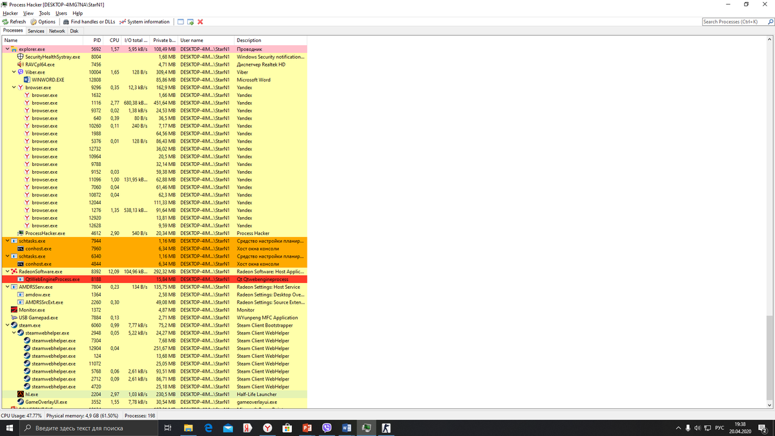Click the USB Gamepad.exe icon

coord(14,318)
